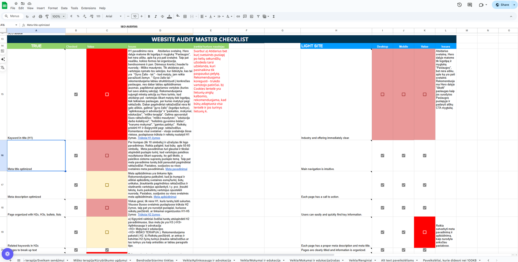Click the create filter icon
518x262 pixels.
tap(258, 16)
